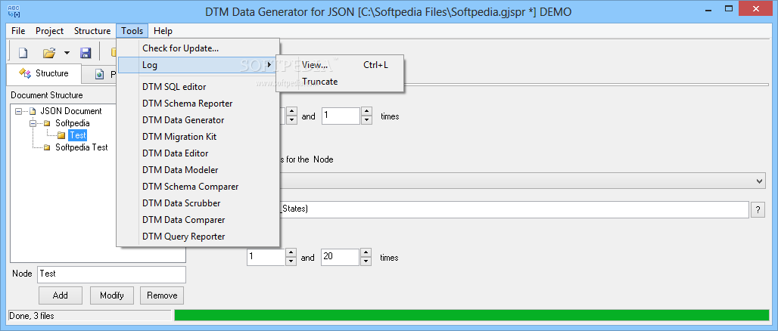Click the Remove node button
The width and height of the screenshot is (778, 331).
point(162,295)
